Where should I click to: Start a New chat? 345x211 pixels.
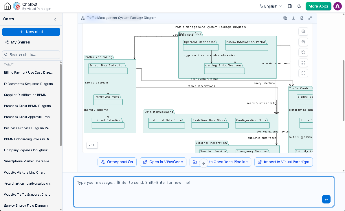click(31, 32)
